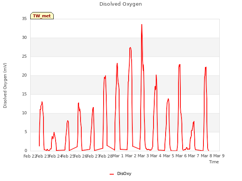Viewport: 242px width, 181px height.
Task: Click the Mar 9 x-axis tick label
Action: tap(219, 156)
